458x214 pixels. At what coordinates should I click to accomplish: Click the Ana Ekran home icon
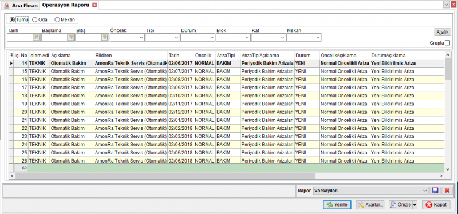point(7,6)
